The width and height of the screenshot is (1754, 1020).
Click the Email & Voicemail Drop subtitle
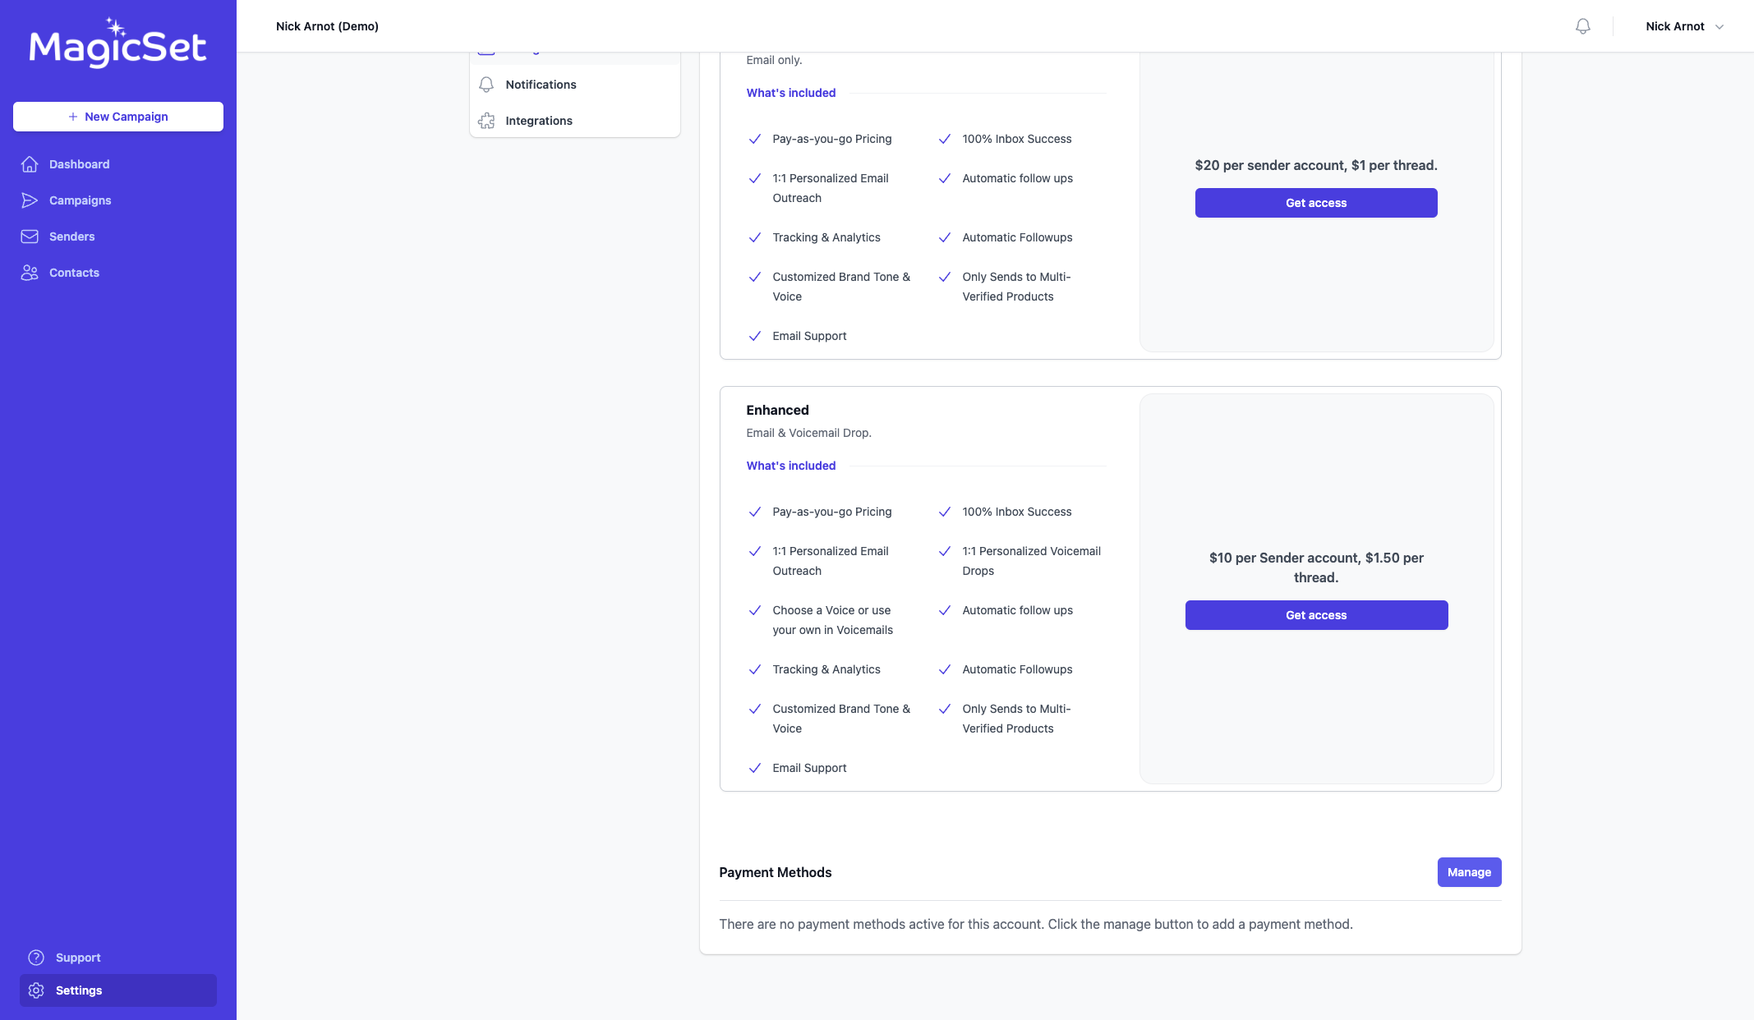808,433
